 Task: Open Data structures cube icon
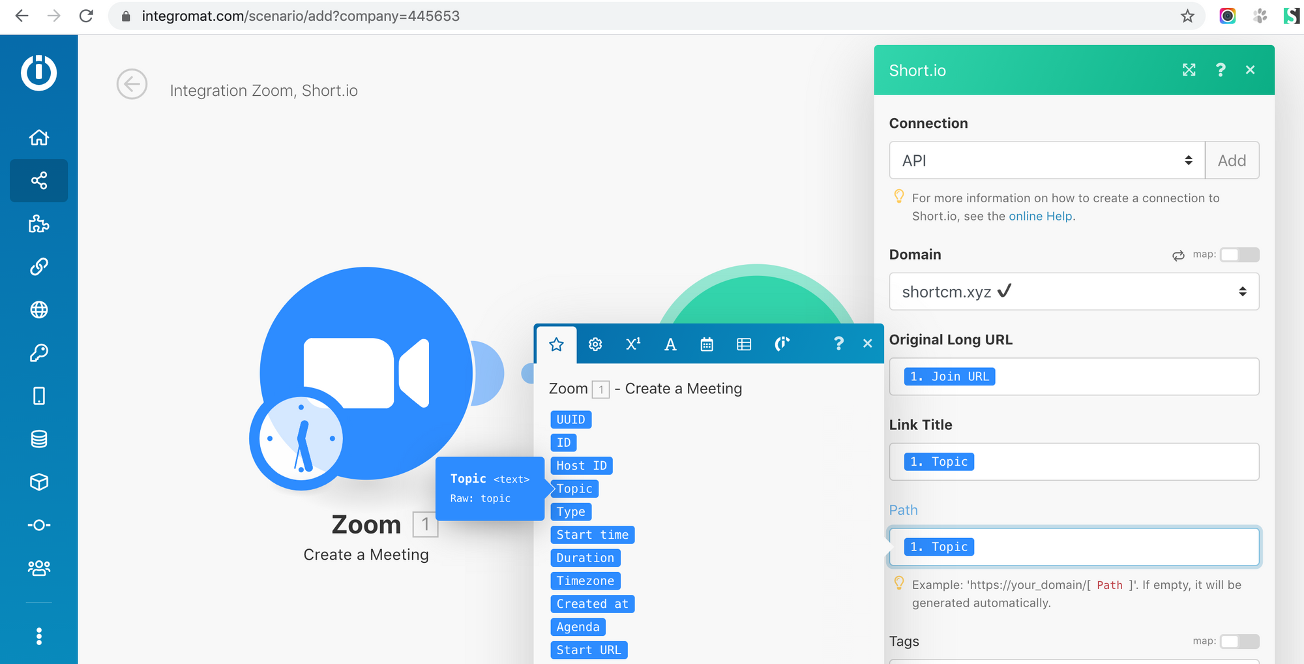[x=39, y=482]
